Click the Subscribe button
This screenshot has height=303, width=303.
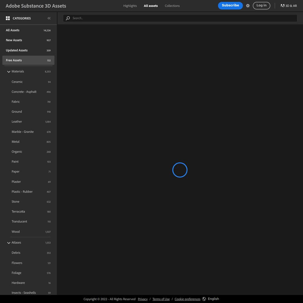(230, 5)
